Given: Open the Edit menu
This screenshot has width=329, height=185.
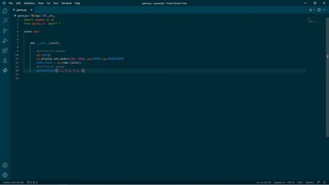Looking at the screenshot, I should [x=19, y=3].
